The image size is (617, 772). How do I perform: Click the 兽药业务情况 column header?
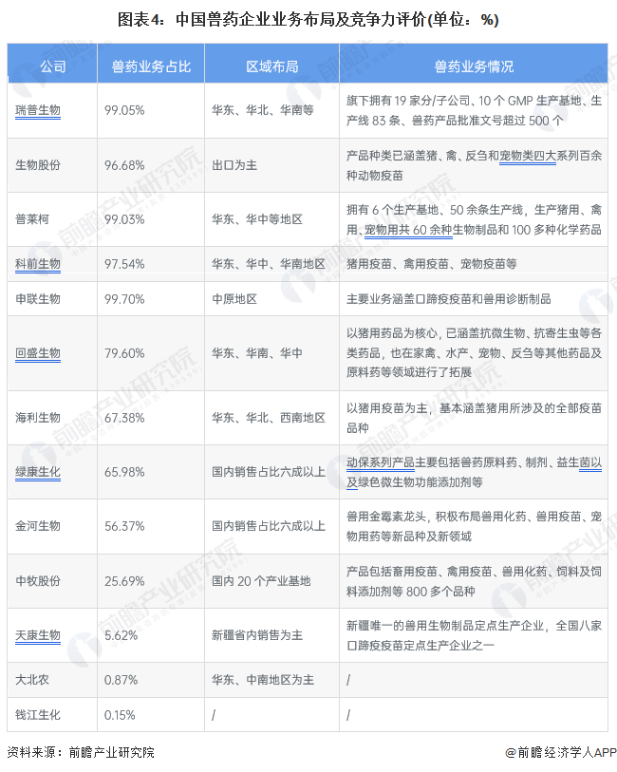(474, 66)
